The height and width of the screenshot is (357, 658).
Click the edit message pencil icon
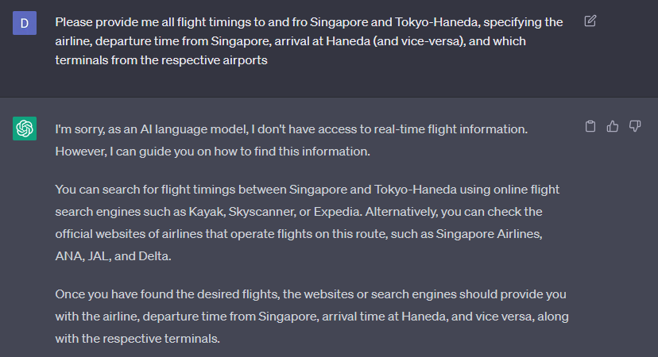coord(590,21)
